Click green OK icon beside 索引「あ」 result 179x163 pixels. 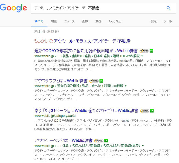(x=152, y=111)
